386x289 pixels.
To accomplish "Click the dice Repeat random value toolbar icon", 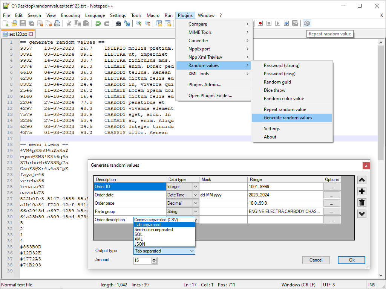I will pyautogui.click(x=307, y=23).
